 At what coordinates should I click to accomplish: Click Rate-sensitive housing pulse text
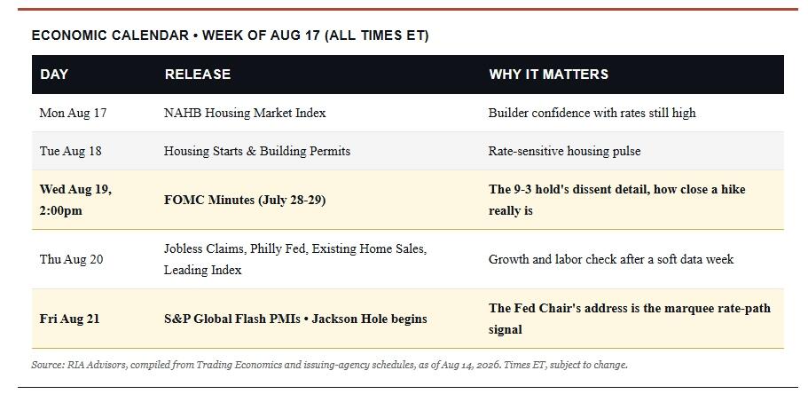(x=565, y=151)
